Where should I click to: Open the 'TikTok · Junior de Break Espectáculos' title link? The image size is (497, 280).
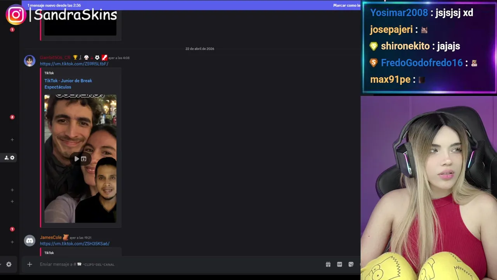pyautogui.click(x=68, y=84)
